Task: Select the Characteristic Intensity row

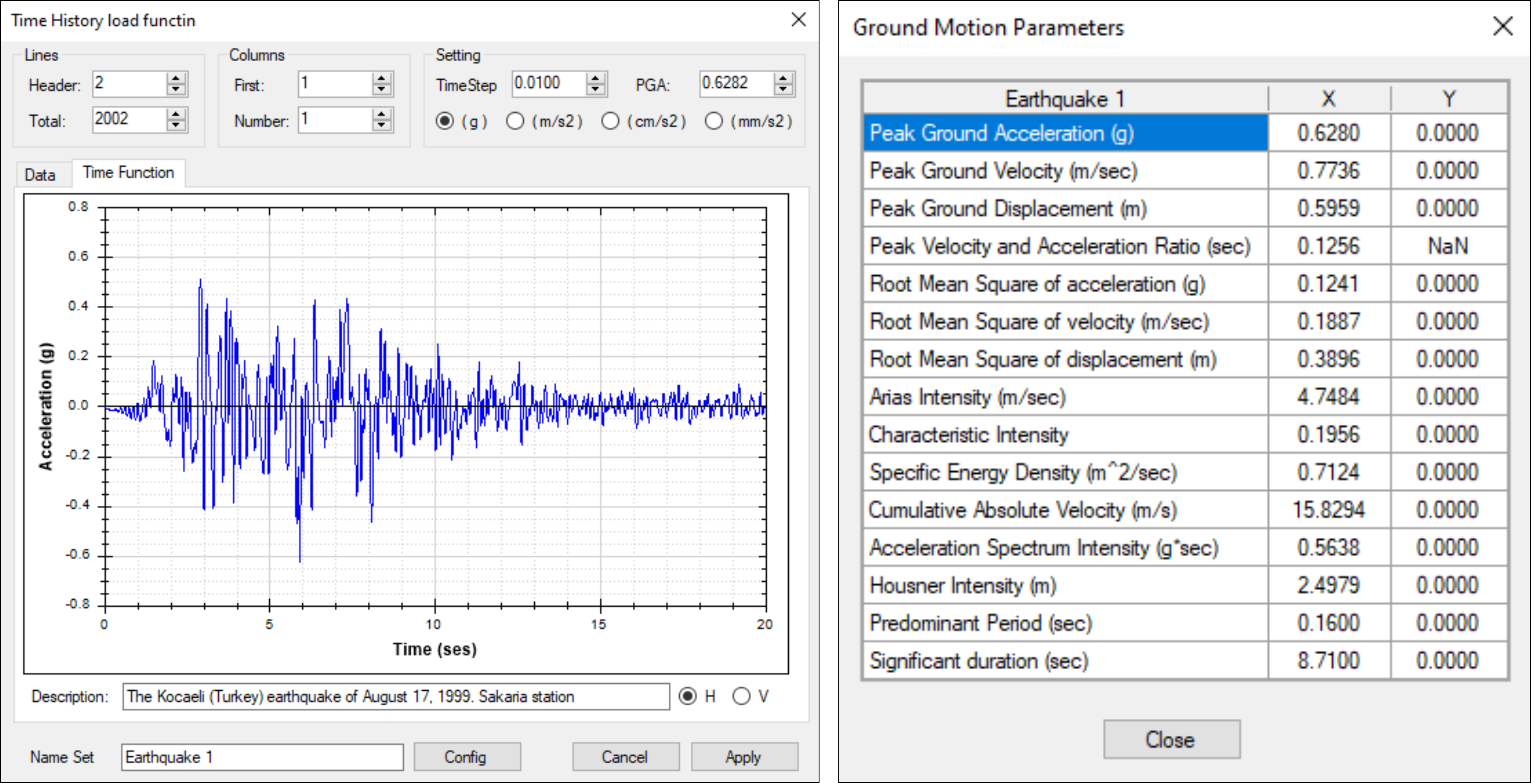Action: (x=1185, y=435)
